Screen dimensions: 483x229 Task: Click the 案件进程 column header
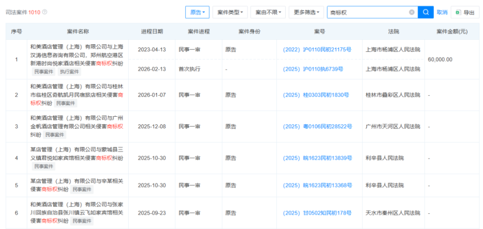coord(199,31)
